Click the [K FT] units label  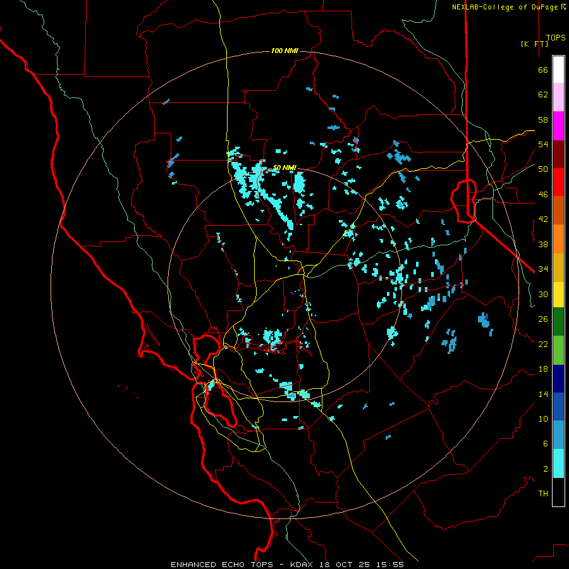click(x=534, y=44)
